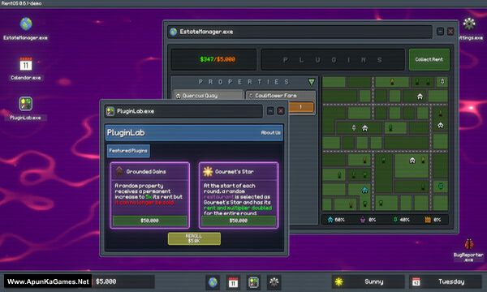Click the star icon on Gourmet's Star card
Viewport: 487px width, 292px height.
tap(208, 171)
